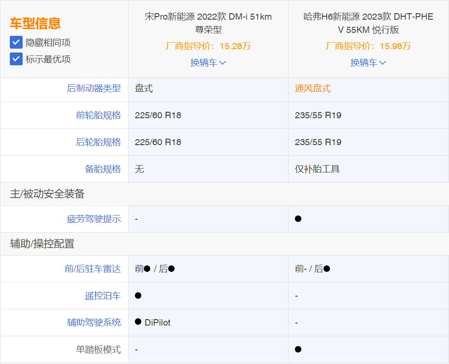Viewport: 449px width, 364px height.
Task: Select the 主/被动安全装备 section header
Action: [x=47, y=194]
